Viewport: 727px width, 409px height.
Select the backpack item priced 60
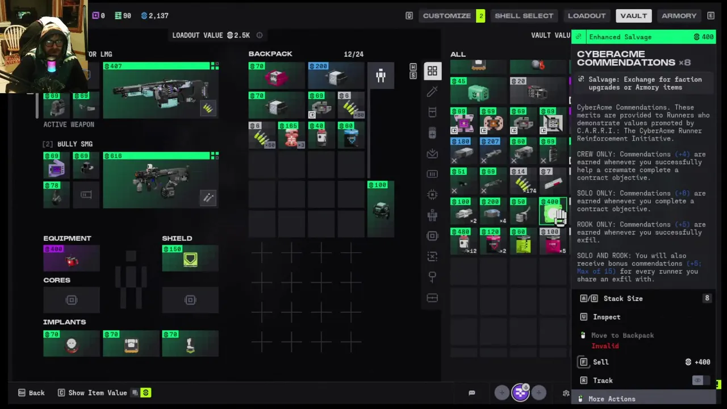tap(350, 135)
